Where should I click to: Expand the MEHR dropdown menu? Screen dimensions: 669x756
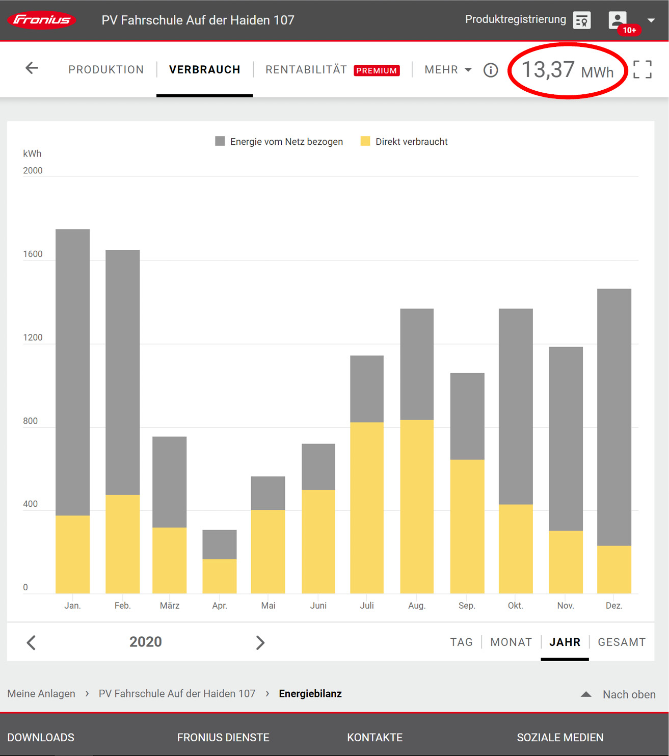[448, 69]
